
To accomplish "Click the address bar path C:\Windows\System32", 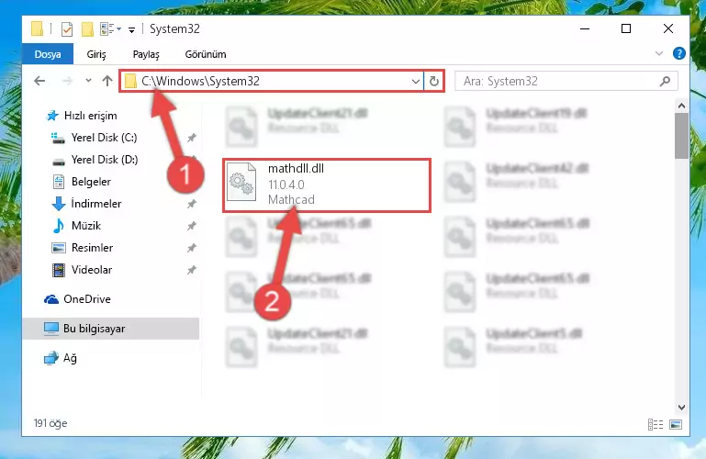I will coord(200,82).
